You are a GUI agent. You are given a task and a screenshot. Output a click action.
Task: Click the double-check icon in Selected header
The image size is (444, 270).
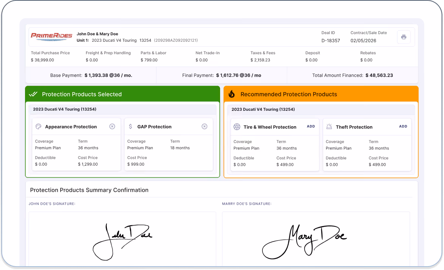(33, 94)
